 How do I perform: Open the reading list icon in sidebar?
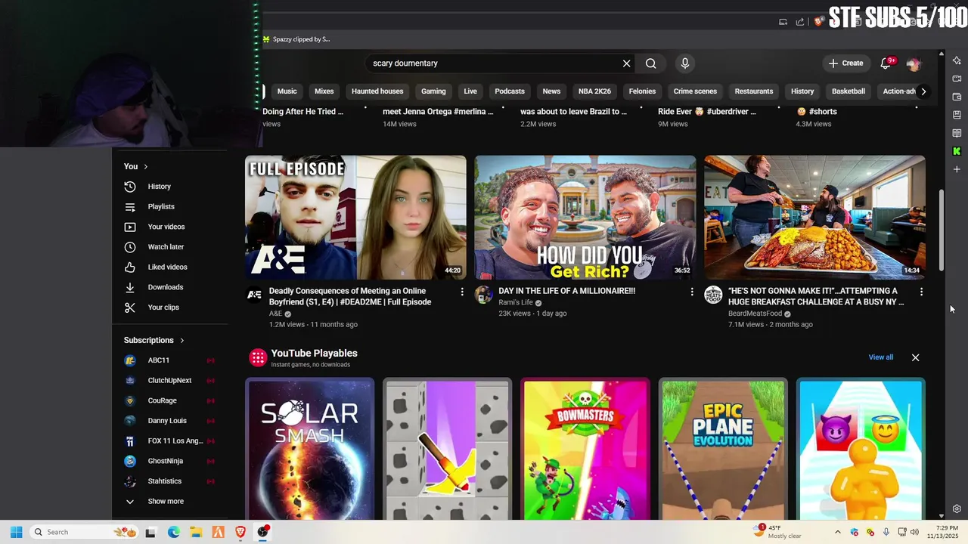pyautogui.click(x=957, y=133)
